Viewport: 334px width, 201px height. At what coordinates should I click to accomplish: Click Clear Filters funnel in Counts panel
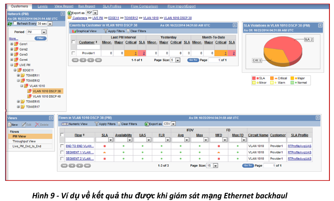click(128, 31)
